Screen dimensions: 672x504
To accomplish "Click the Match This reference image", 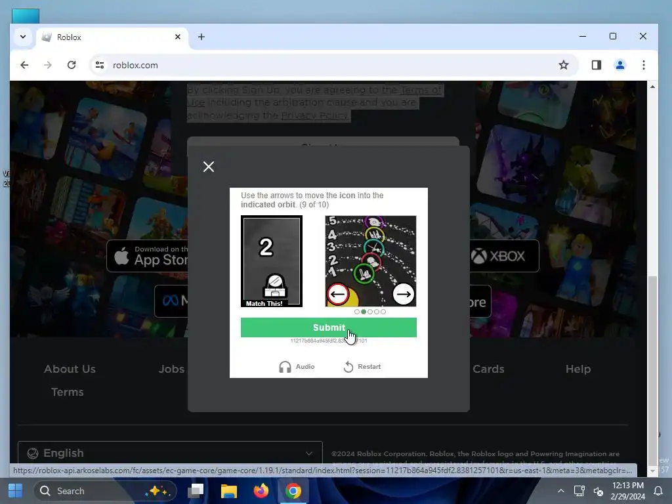I will (x=272, y=261).
